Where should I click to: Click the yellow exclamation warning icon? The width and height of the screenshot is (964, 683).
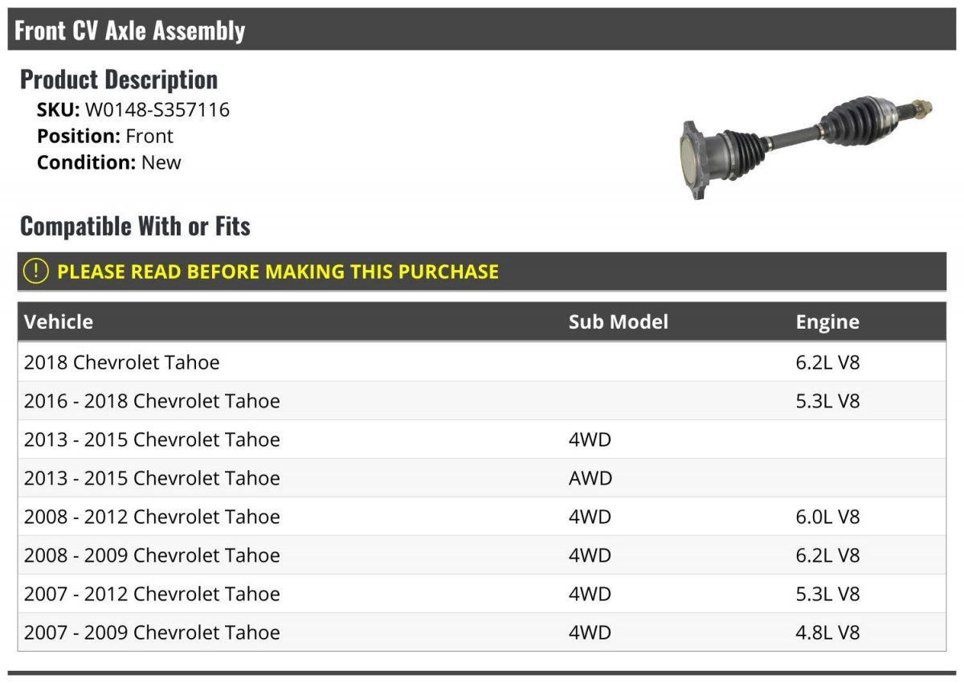(x=36, y=271)
